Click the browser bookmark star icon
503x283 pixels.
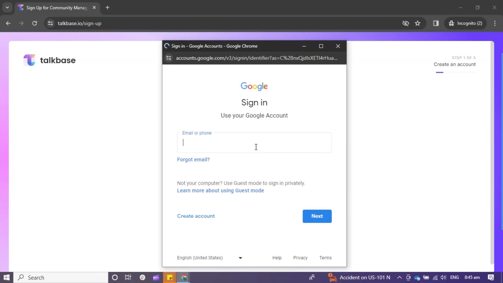point(418,23)
